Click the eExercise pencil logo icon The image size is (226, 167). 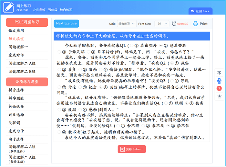[9, 7]
